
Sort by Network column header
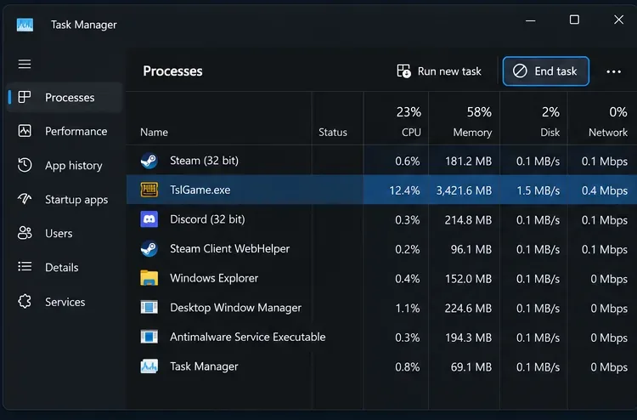(608, 132)
